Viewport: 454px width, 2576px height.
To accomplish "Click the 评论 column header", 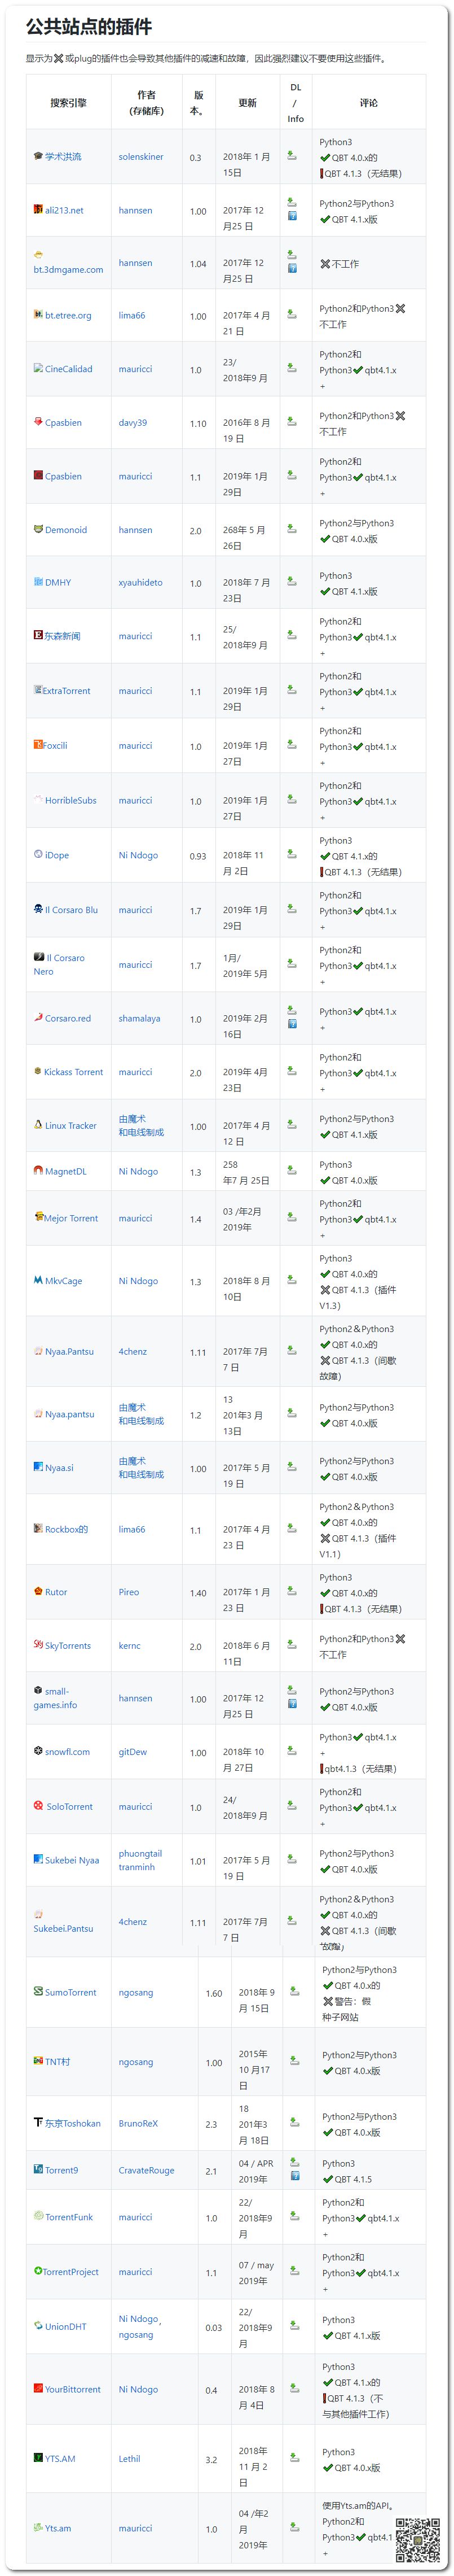I will point(369,103).
